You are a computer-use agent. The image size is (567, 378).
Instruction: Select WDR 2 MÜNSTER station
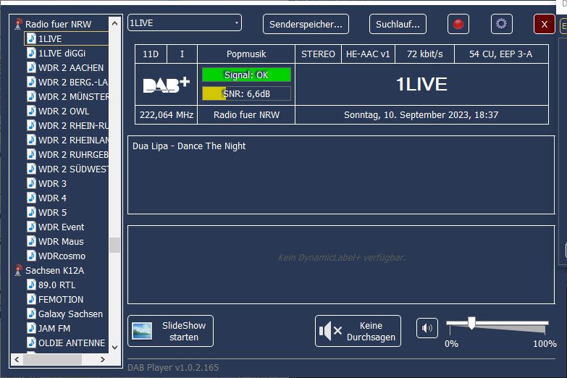73,96
